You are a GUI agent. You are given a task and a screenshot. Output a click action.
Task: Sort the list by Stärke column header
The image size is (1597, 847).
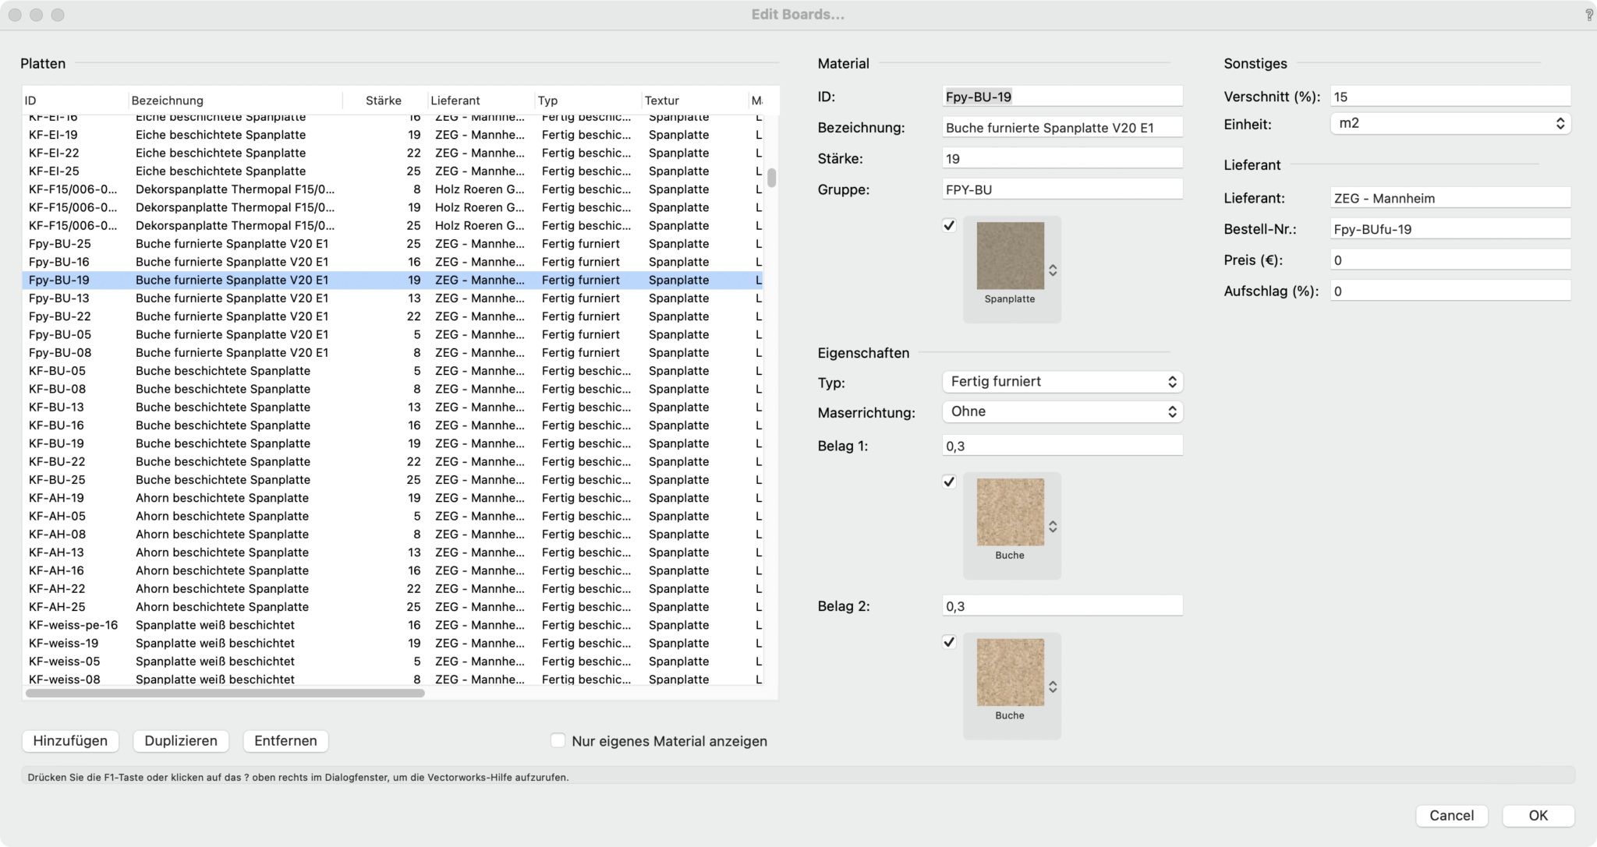(384, 101)
